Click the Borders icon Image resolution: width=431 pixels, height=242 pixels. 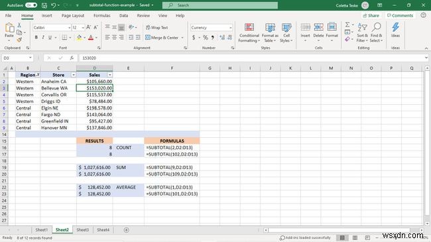(x=64, y=37)
